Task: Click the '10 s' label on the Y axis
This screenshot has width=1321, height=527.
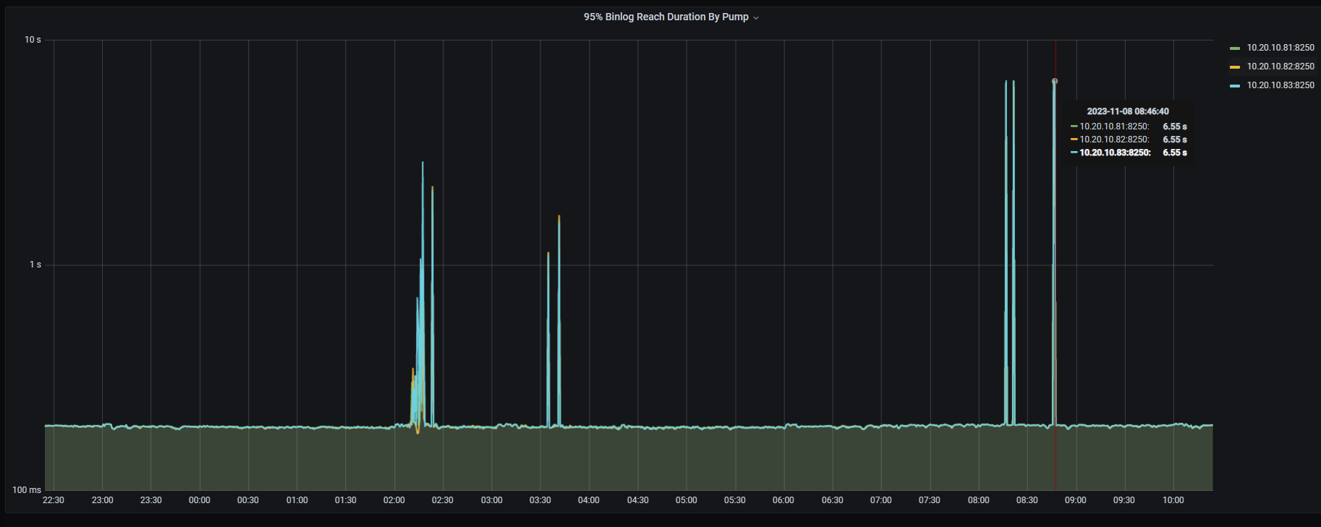Action: (x=33, y=40)
